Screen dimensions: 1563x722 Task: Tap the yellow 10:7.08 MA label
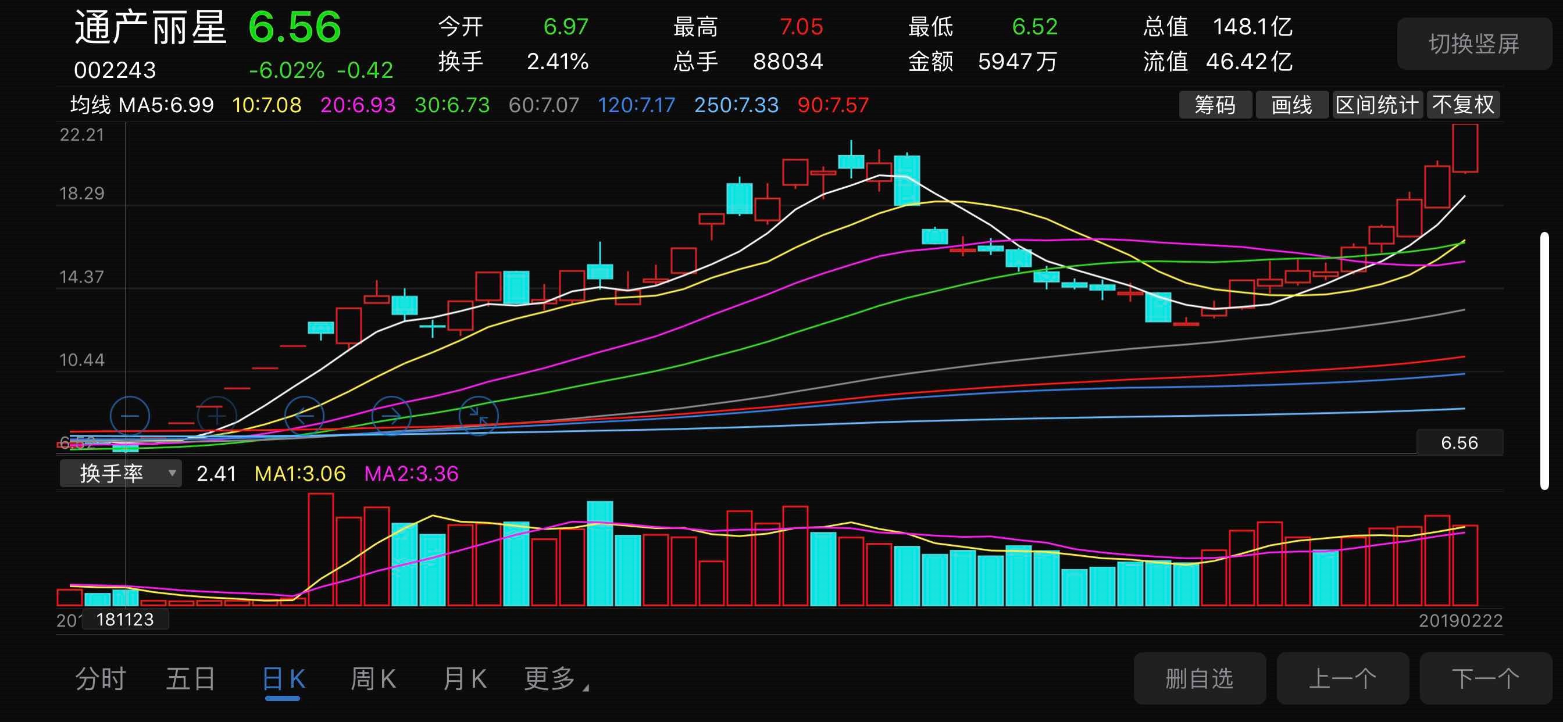coord(267,105)
